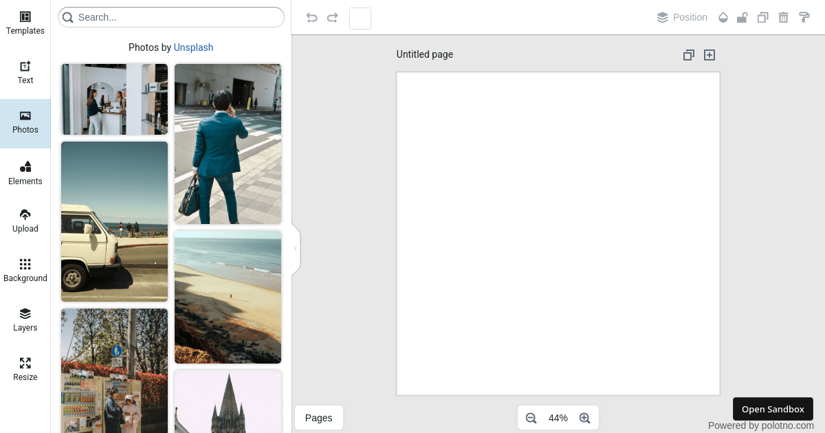
Task: Click the trash delete icon
Action: [x=783, y=18]
